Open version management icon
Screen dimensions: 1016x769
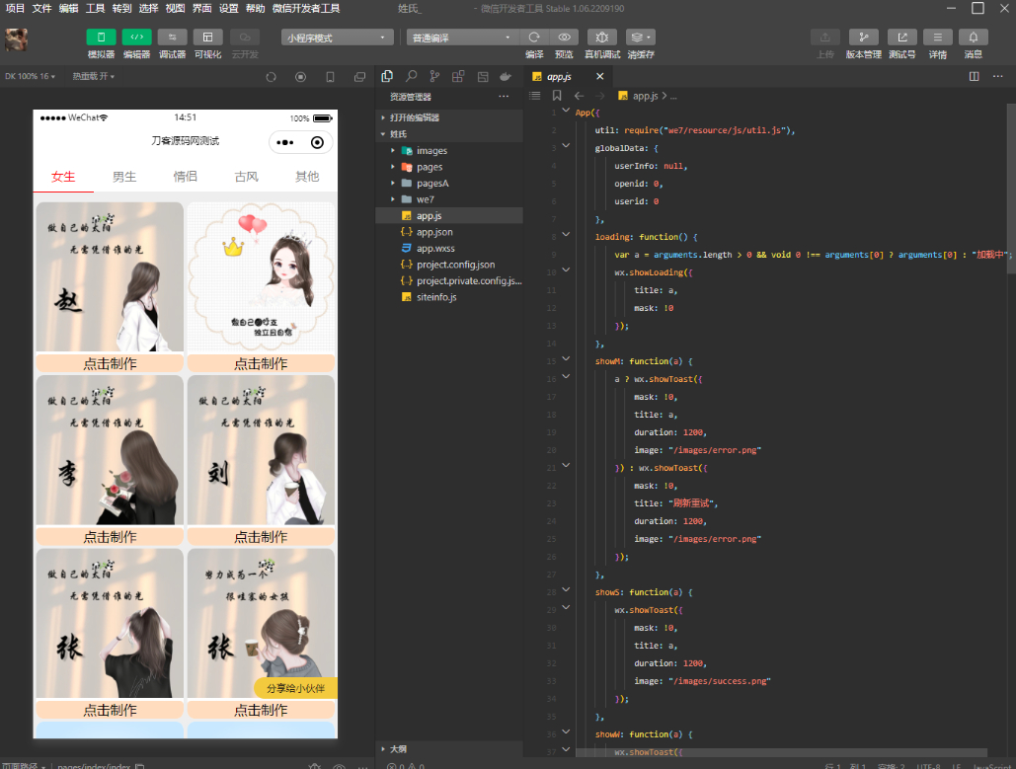coord(864,38)
